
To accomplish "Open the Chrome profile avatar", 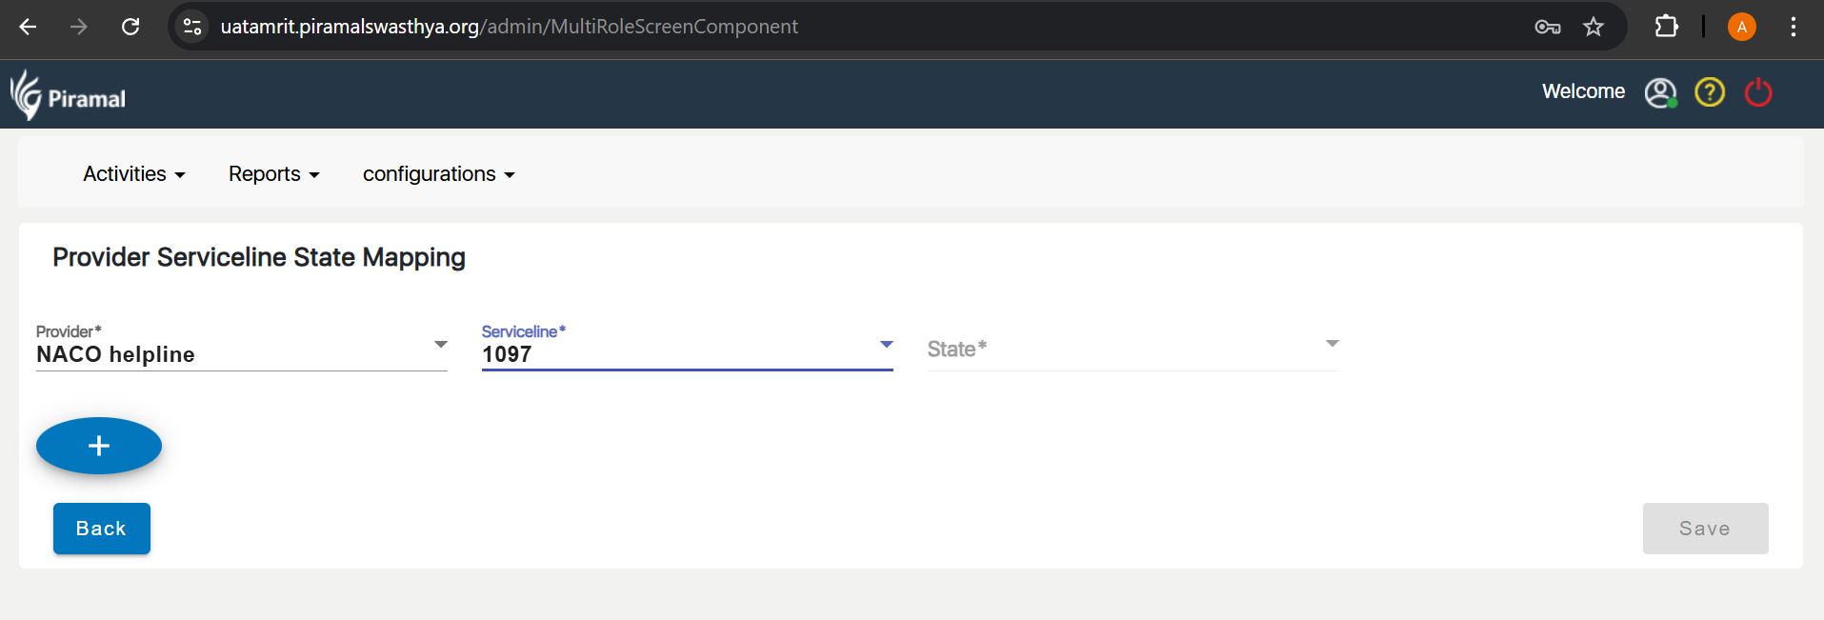I will [x=1741, y=27].
